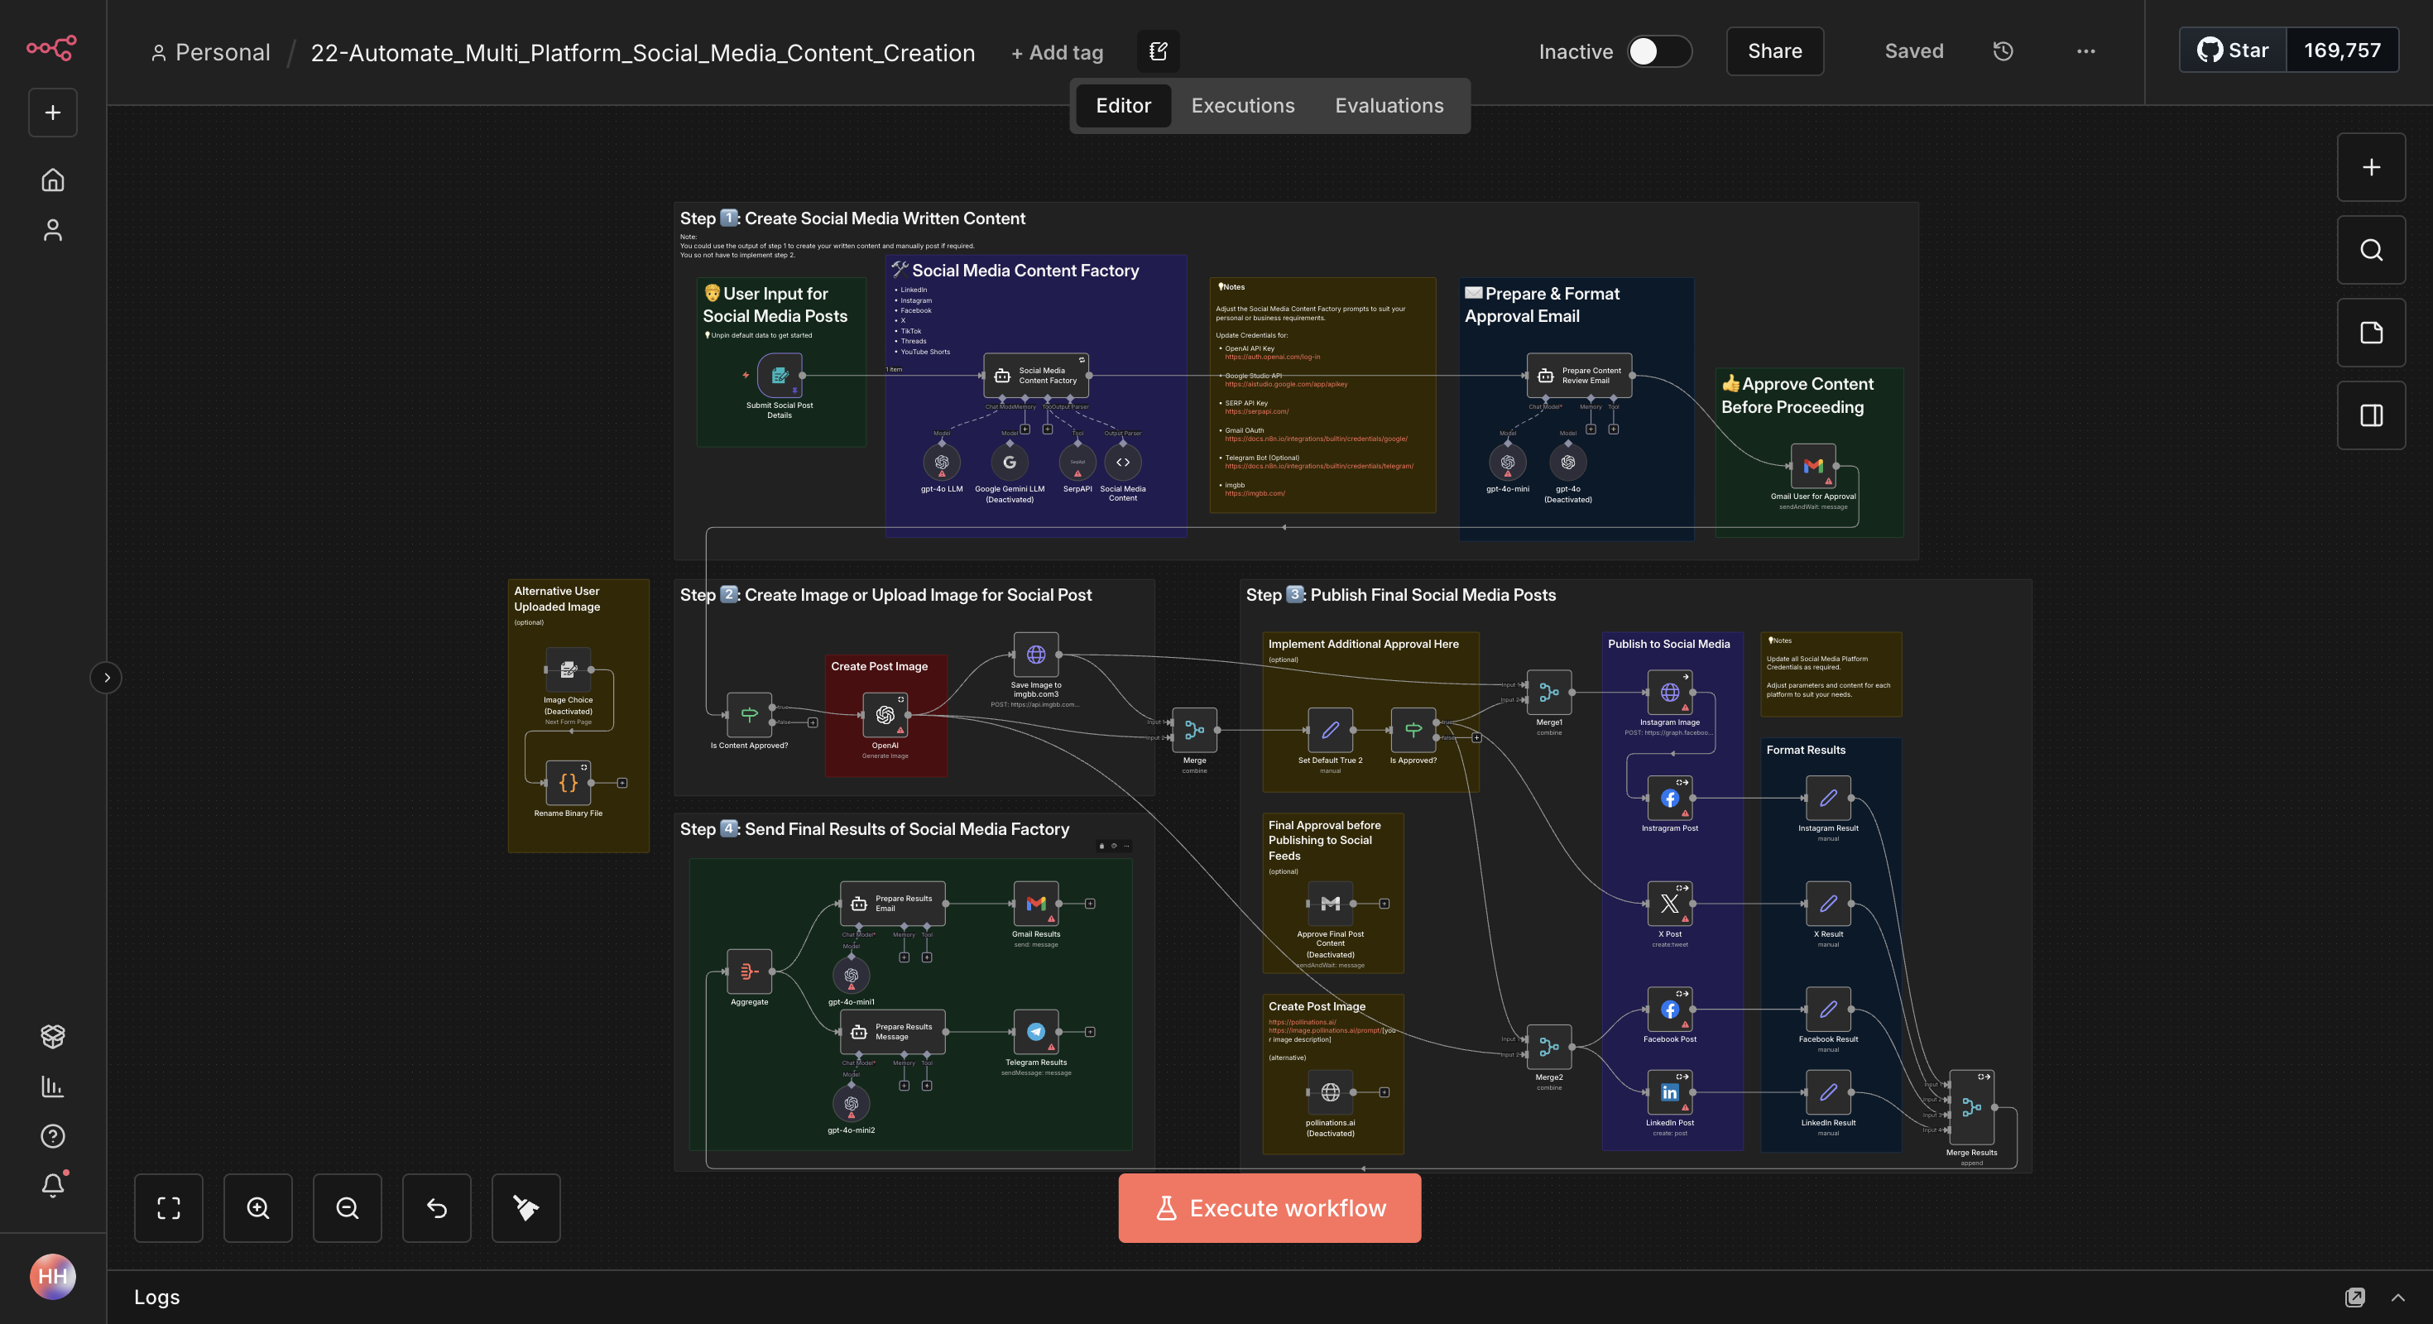This screenshot has width=2433, height=1324.
Task: Fit workflow to view
Action: [x=168, y=1208]
